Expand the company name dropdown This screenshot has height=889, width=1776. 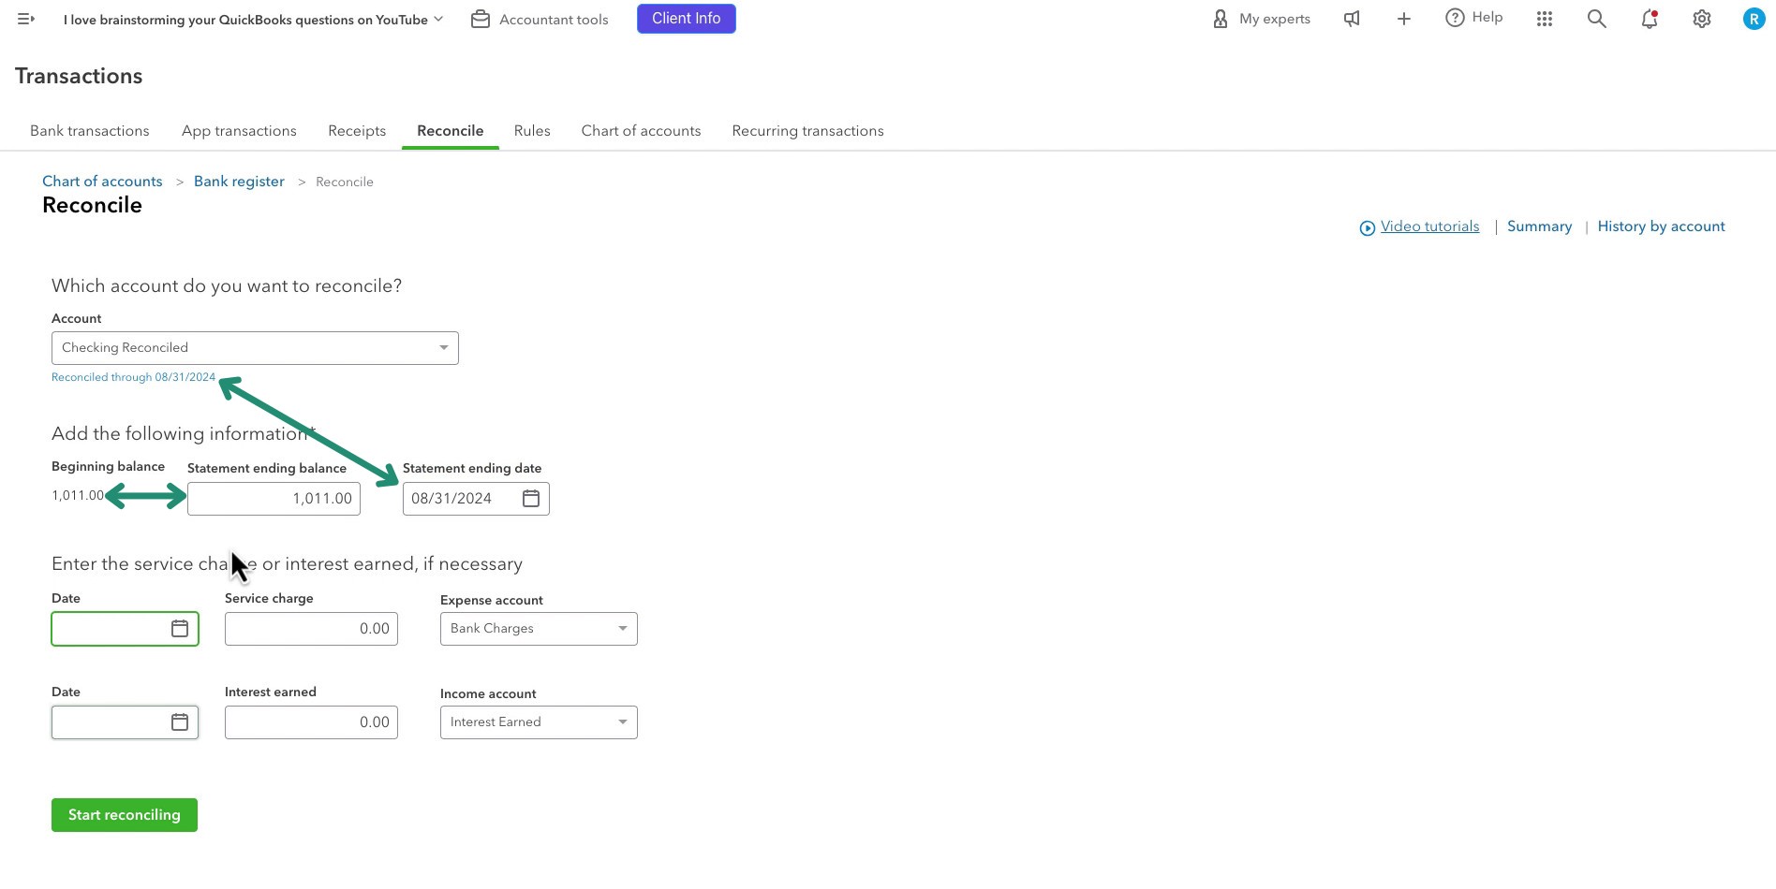tap(438, 19)
